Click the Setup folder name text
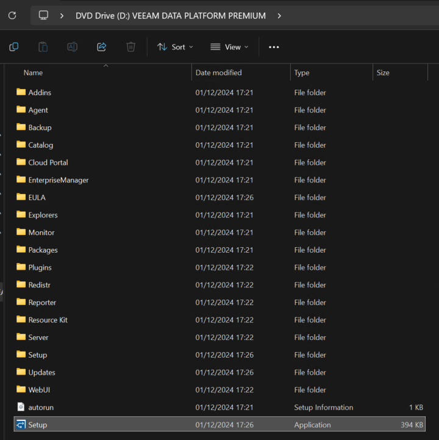The height and width of the screenshot is (440, 439). point(38,355)
